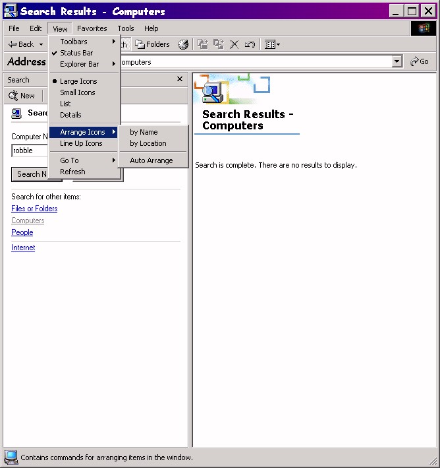Click the window resize grip corner

click(433, 461)
